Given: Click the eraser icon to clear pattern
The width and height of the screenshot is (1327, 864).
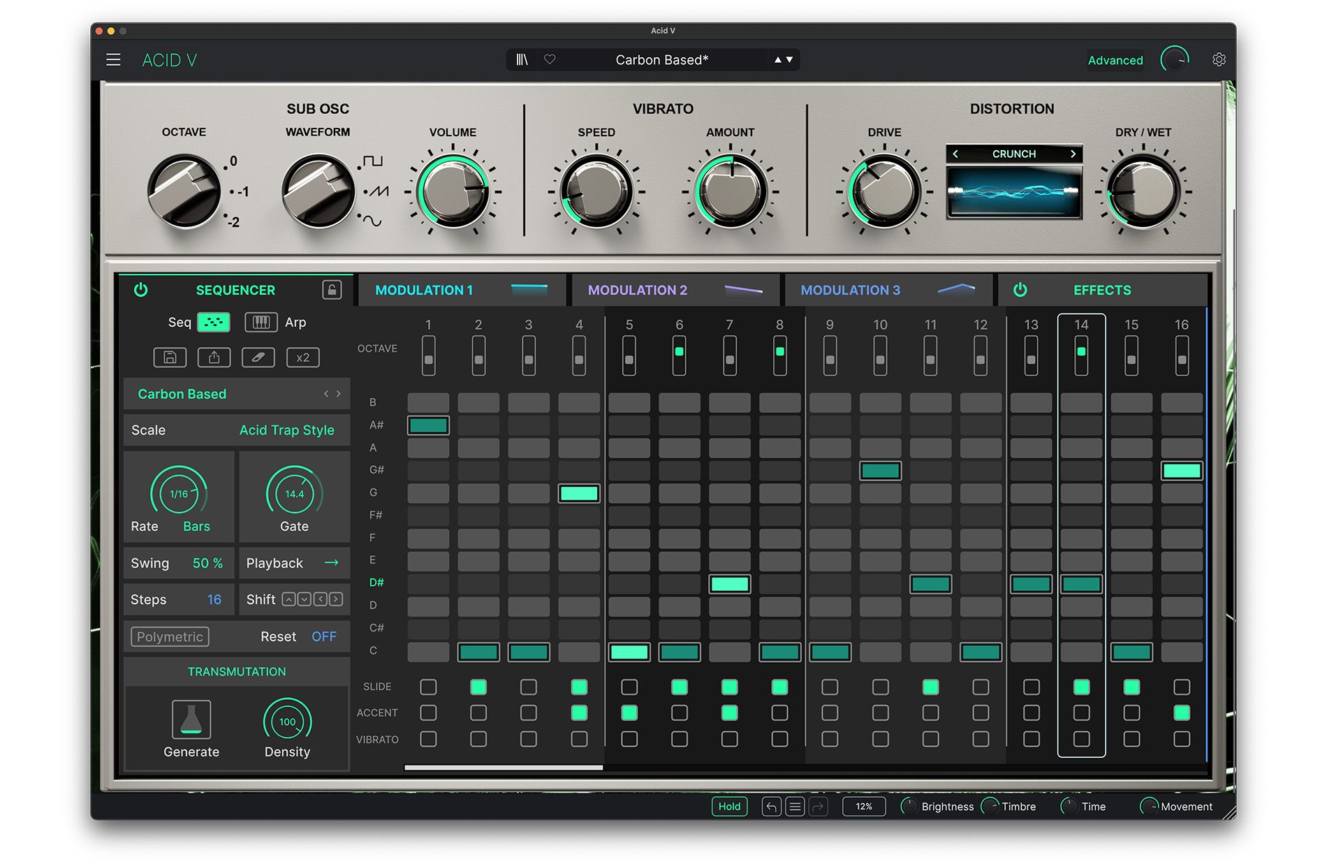Looking at the screenshot, I should click(x=258, y=357).
